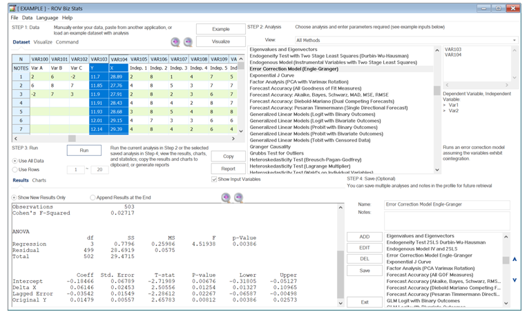Click the Use Rows end field showing 20
The height and width of the screenshot is (314, 529).
100,170
